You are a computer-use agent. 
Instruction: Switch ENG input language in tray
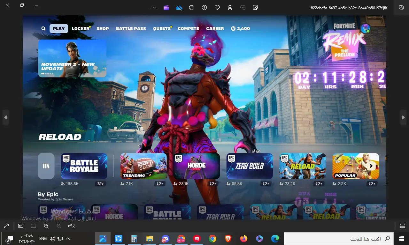(x=43, y=239)
